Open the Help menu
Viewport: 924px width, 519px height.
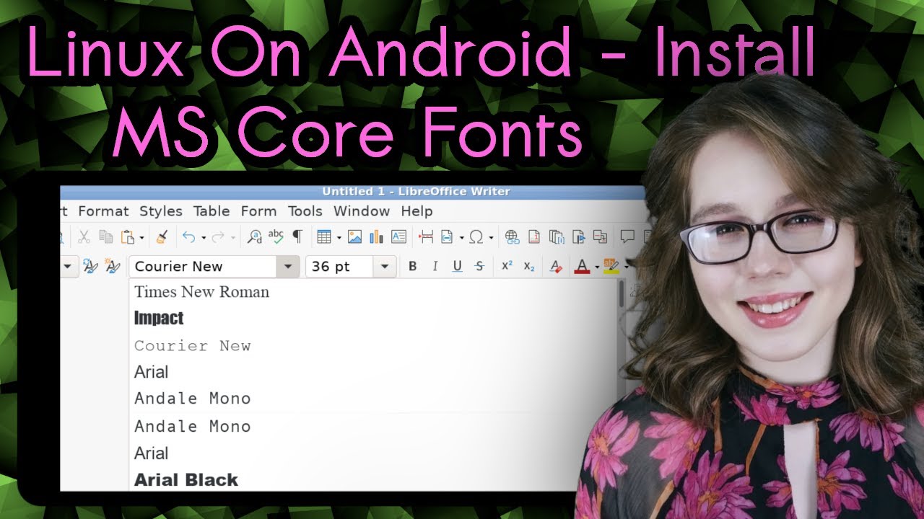[x=417, y=211]
